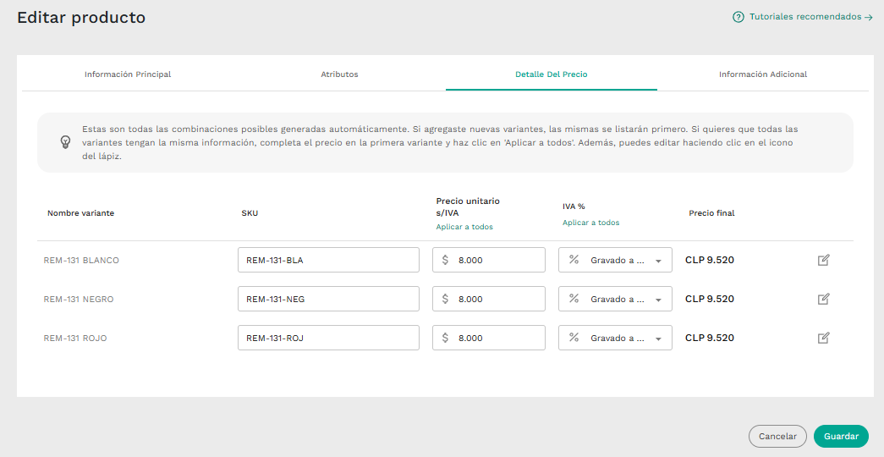Click the IVA % column header
884x457 pixels.
[574, 206]
